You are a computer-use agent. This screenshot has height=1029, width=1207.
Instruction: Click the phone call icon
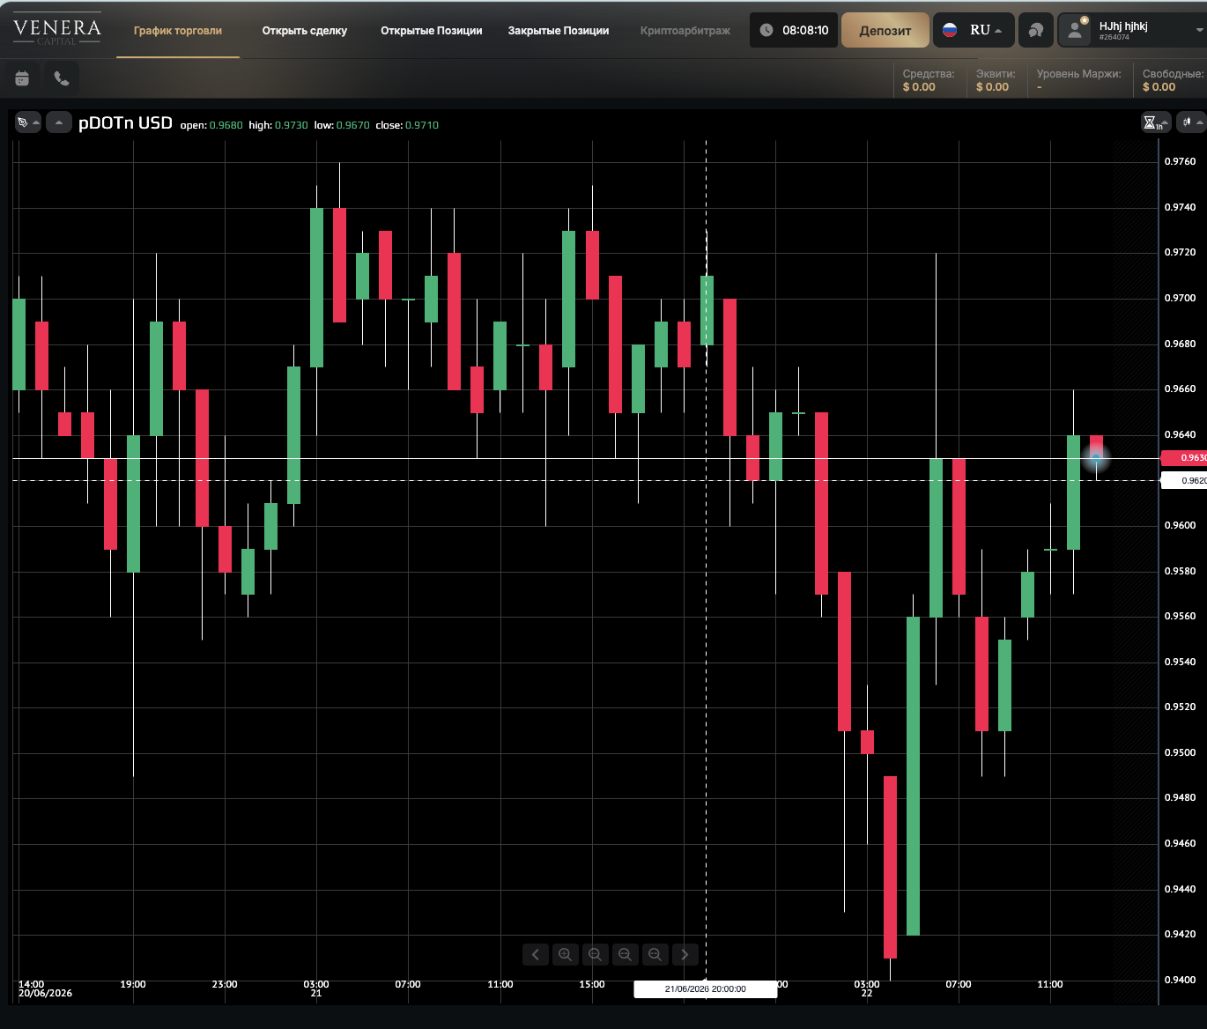[x=62, y=78]
